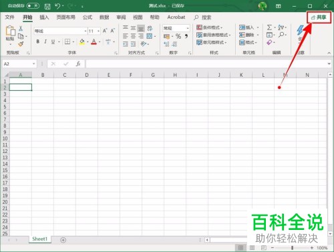Screen dimensions: 334x252
Task: Open 单元格样式 cell styles
Action: [211, 42]
